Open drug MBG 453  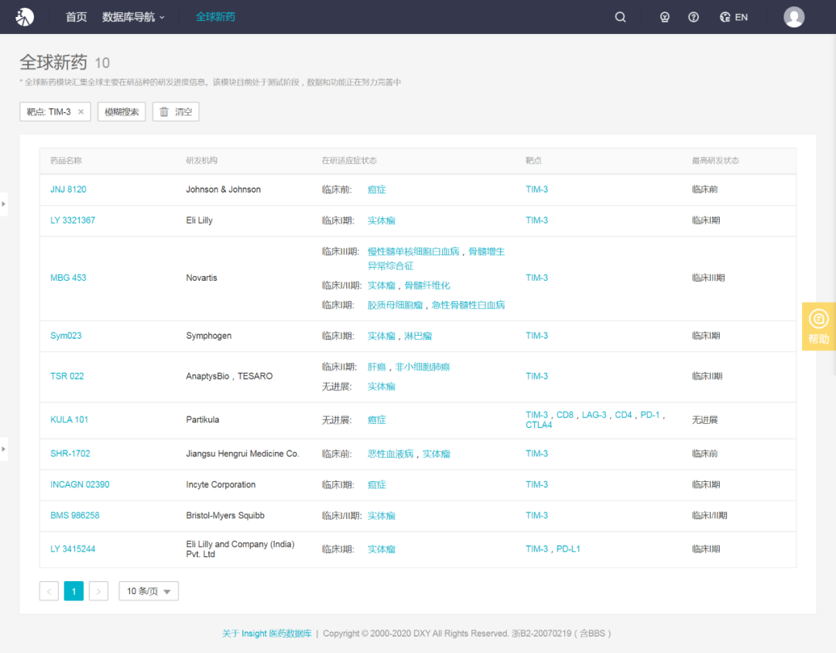pyautogui.click(x=68, y=279)
